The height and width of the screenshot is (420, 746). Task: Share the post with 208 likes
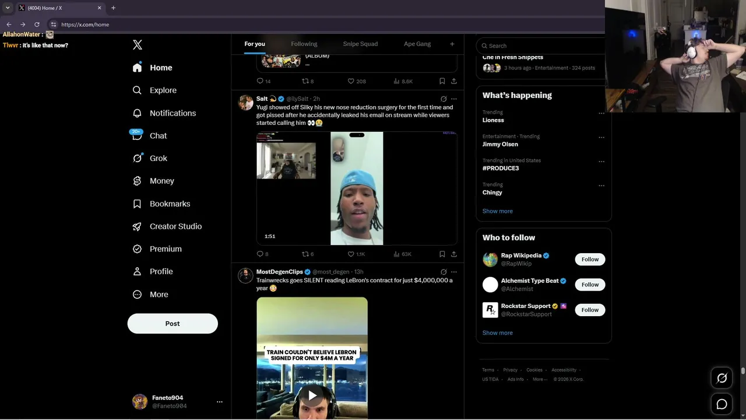tap(454, 81)
